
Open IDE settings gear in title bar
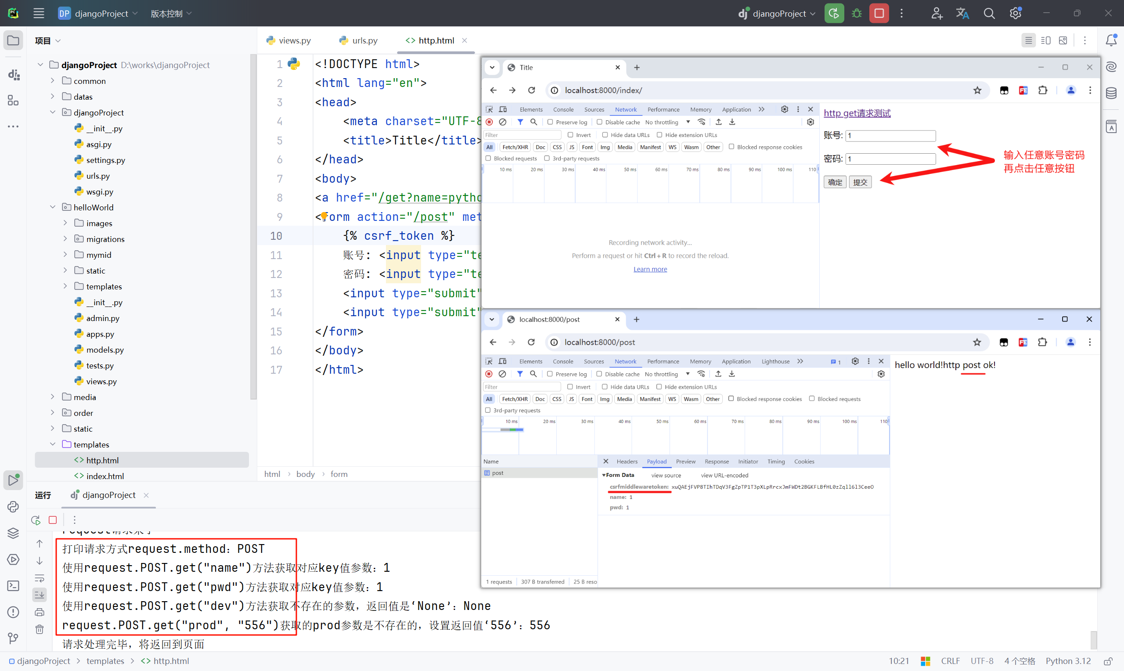click(1015, 13)
